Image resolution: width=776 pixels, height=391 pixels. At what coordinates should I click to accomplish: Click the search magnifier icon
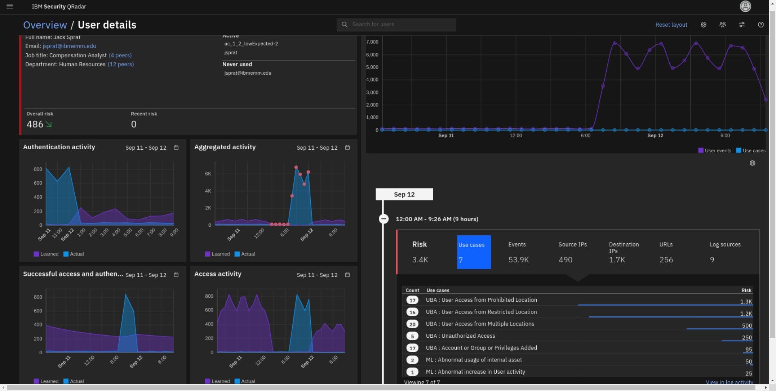point(344,25)
